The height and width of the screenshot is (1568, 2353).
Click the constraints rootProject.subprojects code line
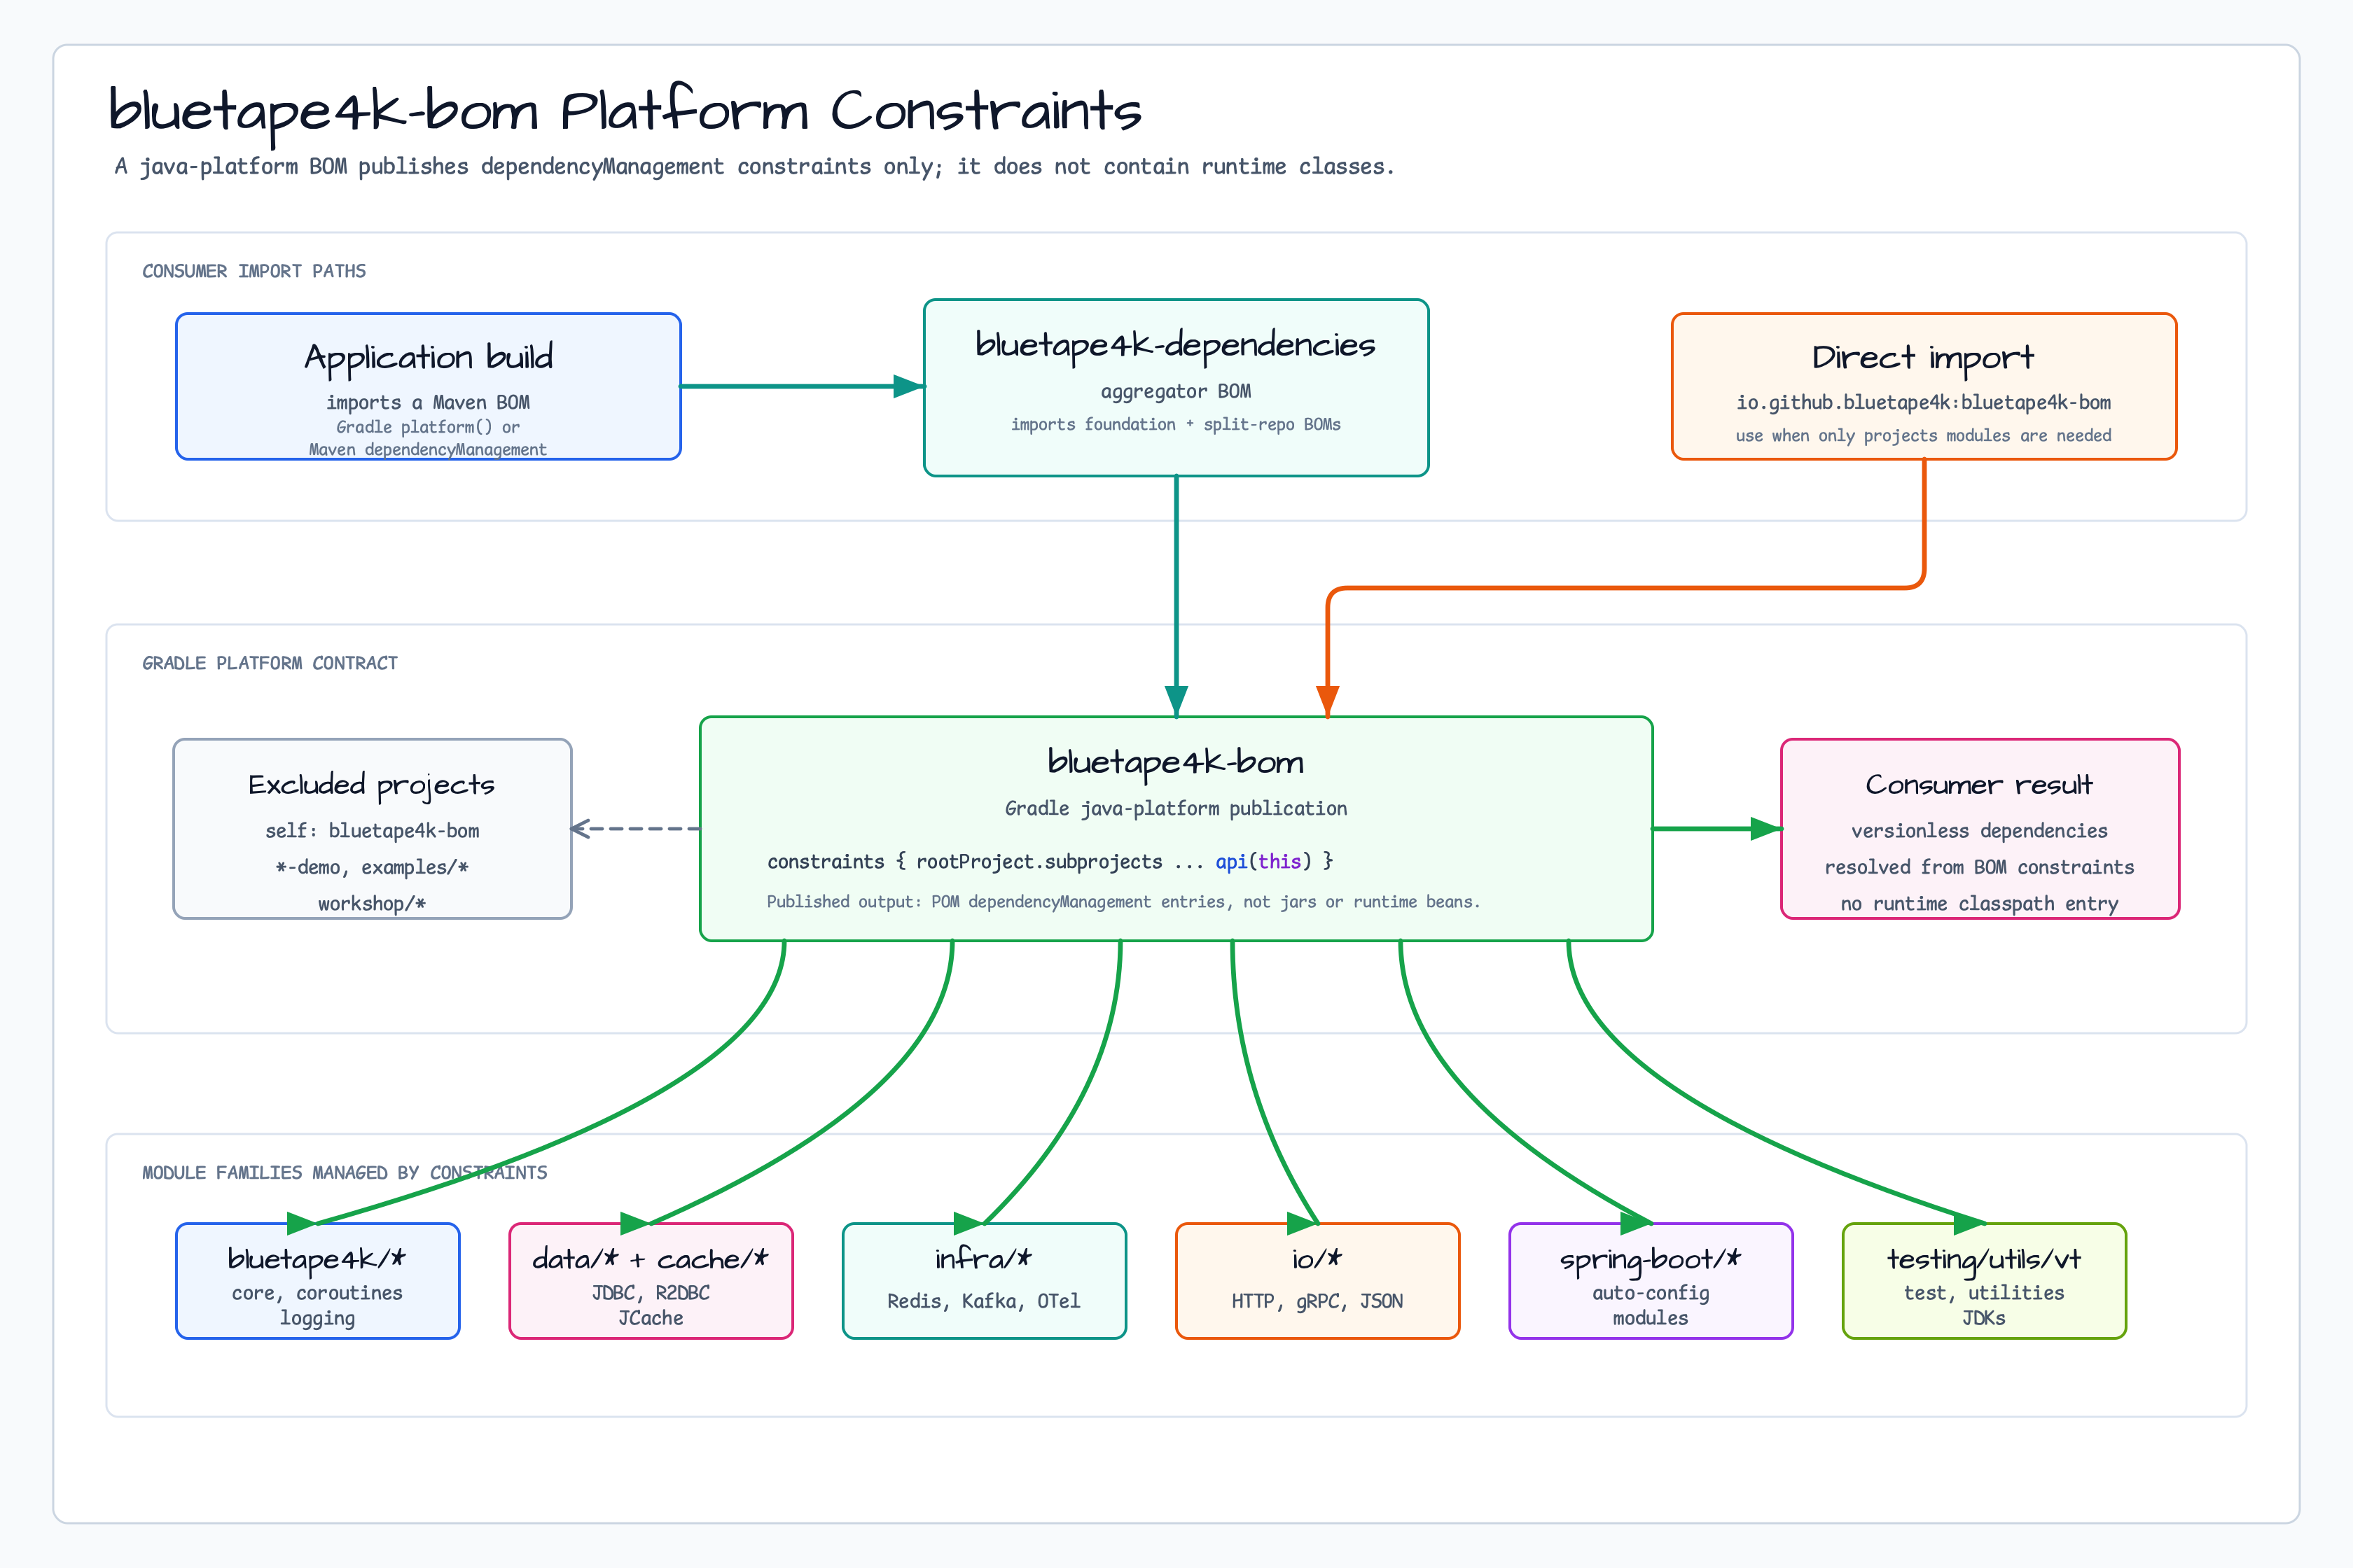tap(1050, 861)
